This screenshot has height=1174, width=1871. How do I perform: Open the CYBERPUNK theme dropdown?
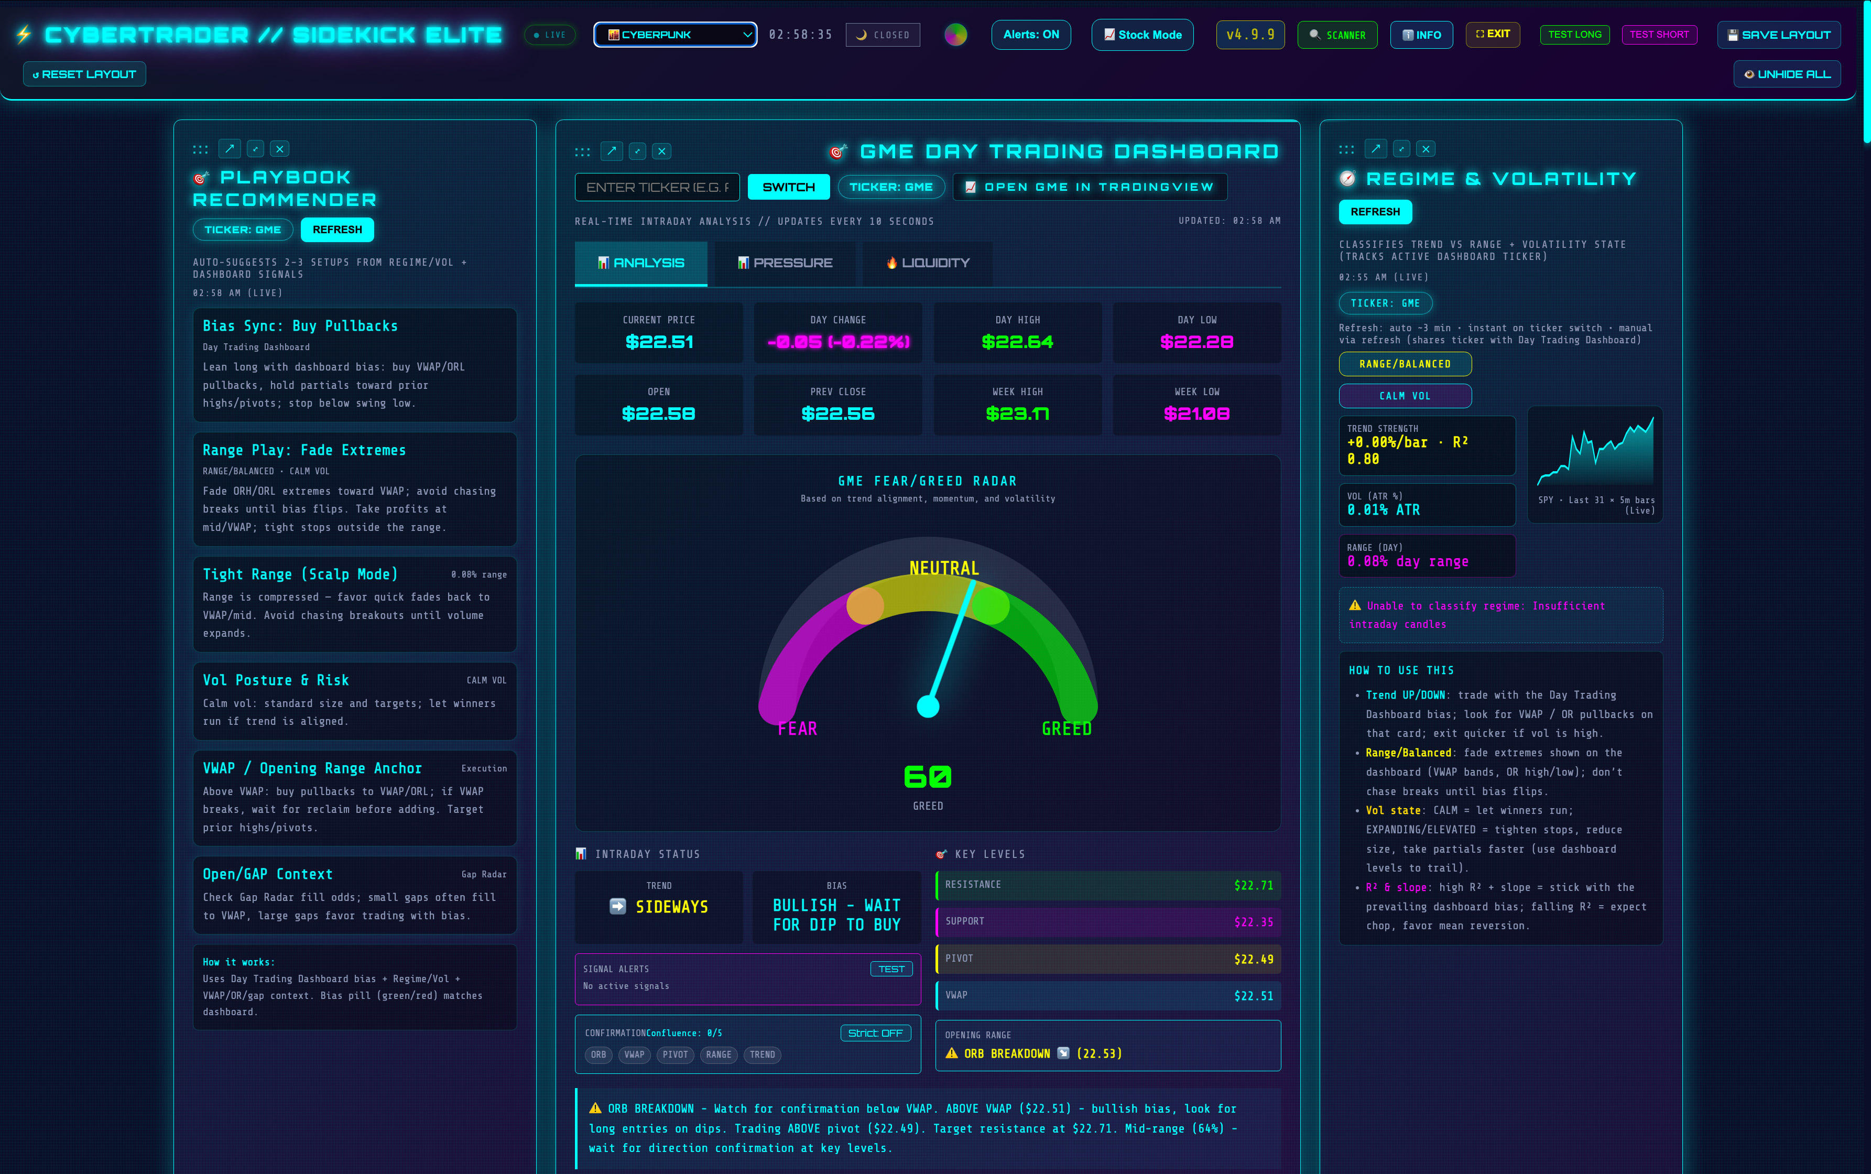point(674,34)
